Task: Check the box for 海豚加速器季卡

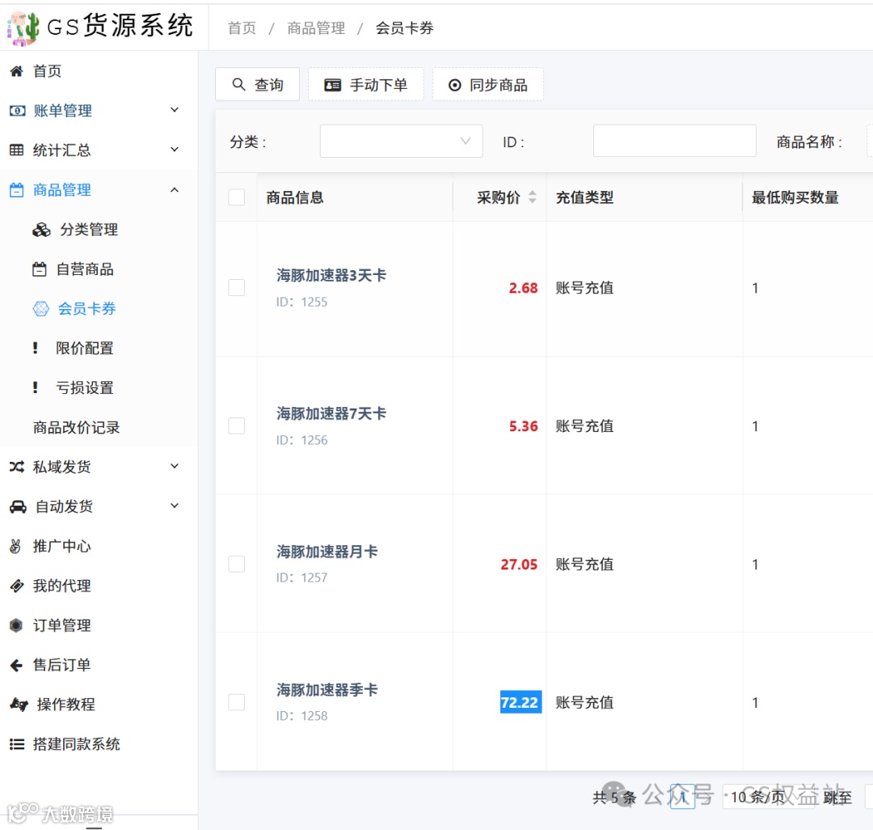Action: point(237,702)
